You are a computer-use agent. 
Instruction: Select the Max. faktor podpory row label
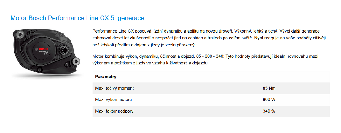point(114,111)
